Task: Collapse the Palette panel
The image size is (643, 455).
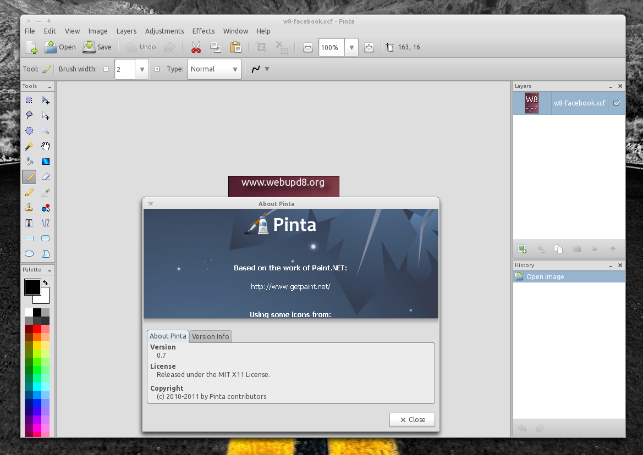Action: pyautogui.click(x=50, y=270)
